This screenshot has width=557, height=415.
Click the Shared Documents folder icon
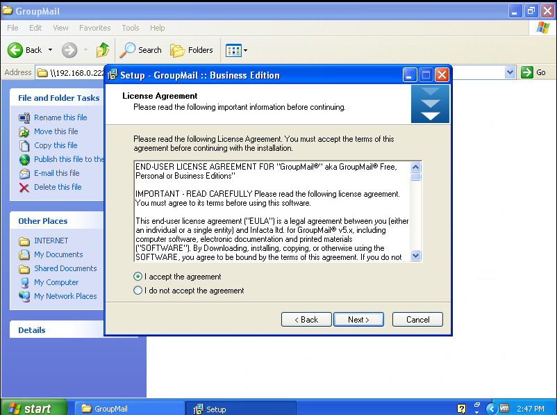(x=24, y=269)
